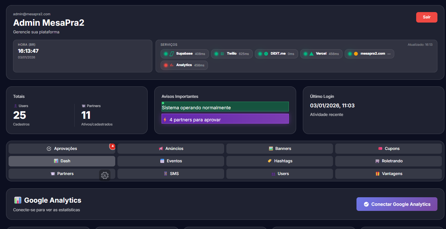Toggle the Supabase service status indicator

tap(165, 54)
